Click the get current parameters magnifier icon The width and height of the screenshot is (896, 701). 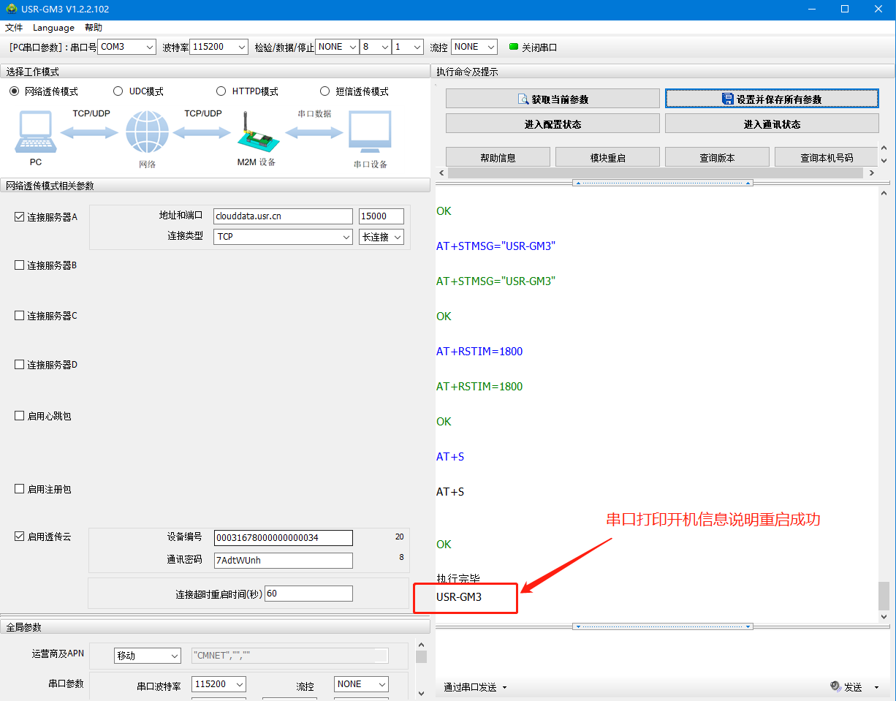coord(523,99)
